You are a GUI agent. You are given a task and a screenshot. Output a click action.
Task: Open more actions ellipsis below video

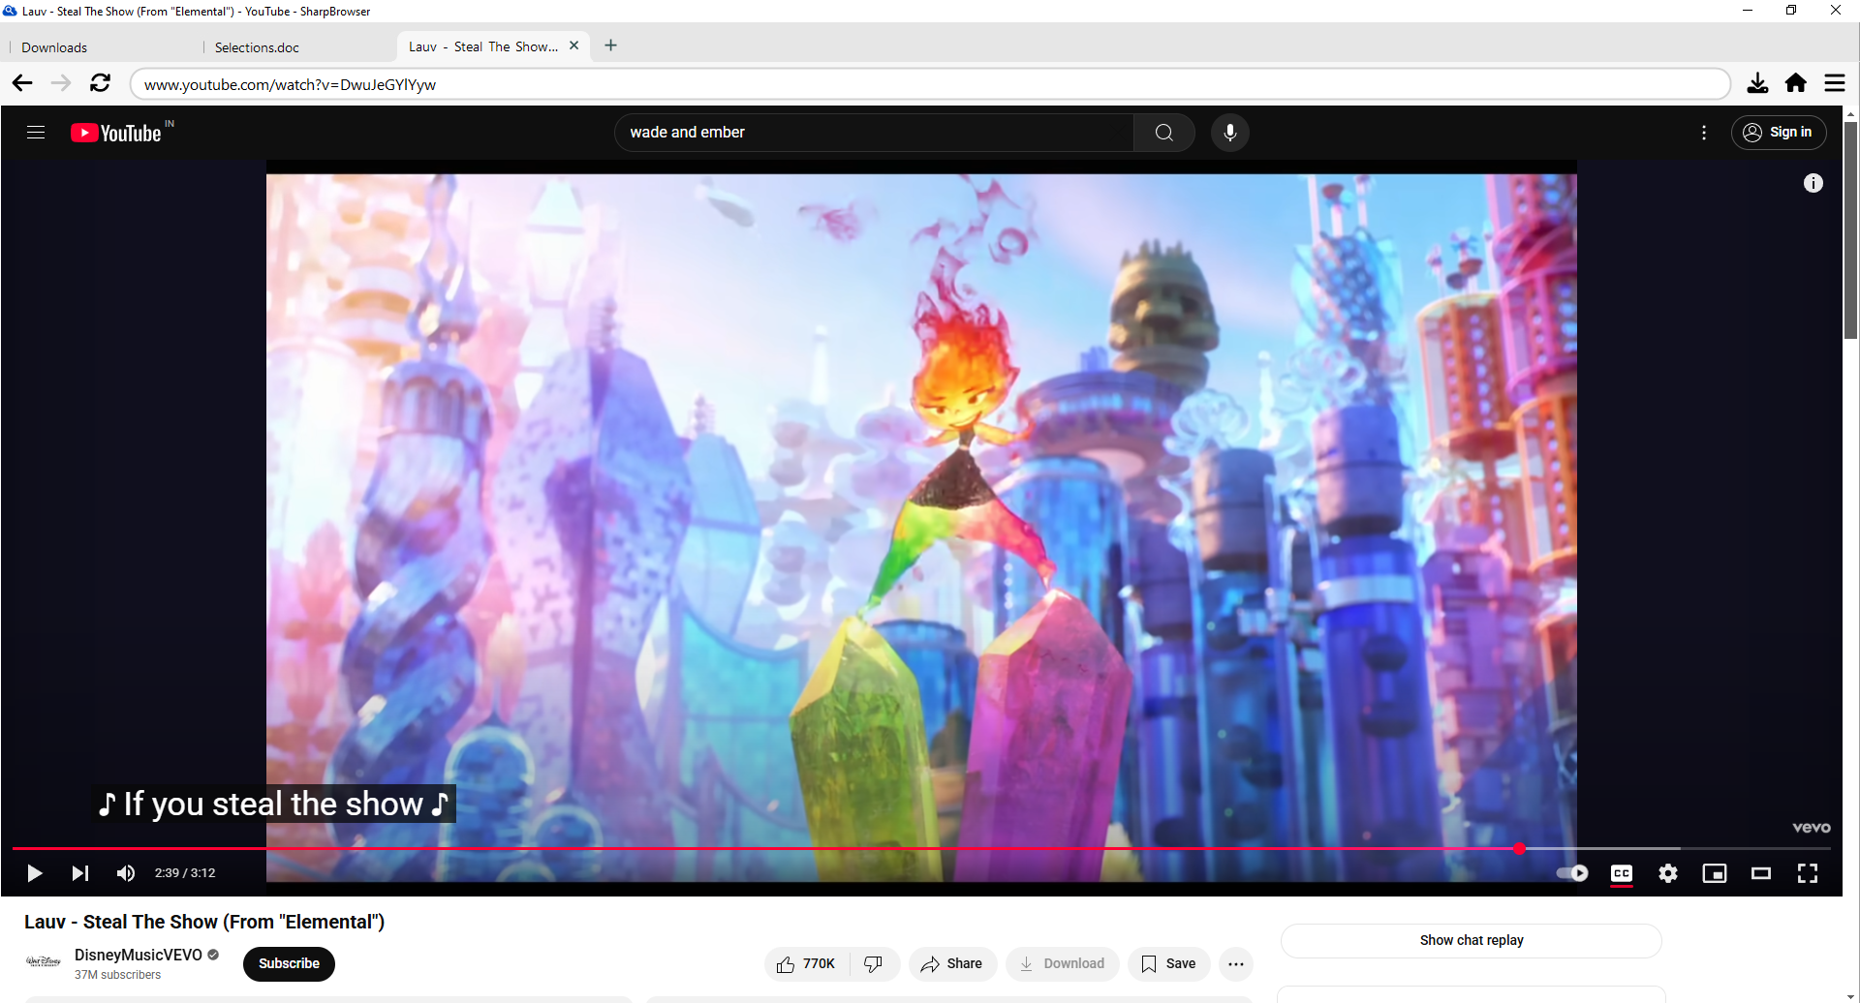point(1236,964)
